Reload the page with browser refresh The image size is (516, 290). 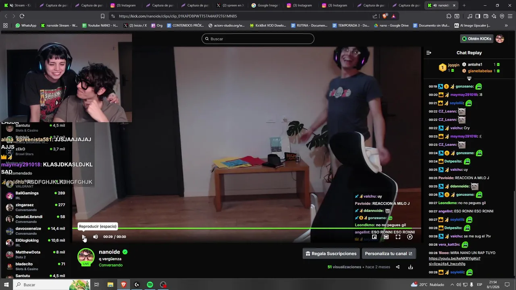22,16
